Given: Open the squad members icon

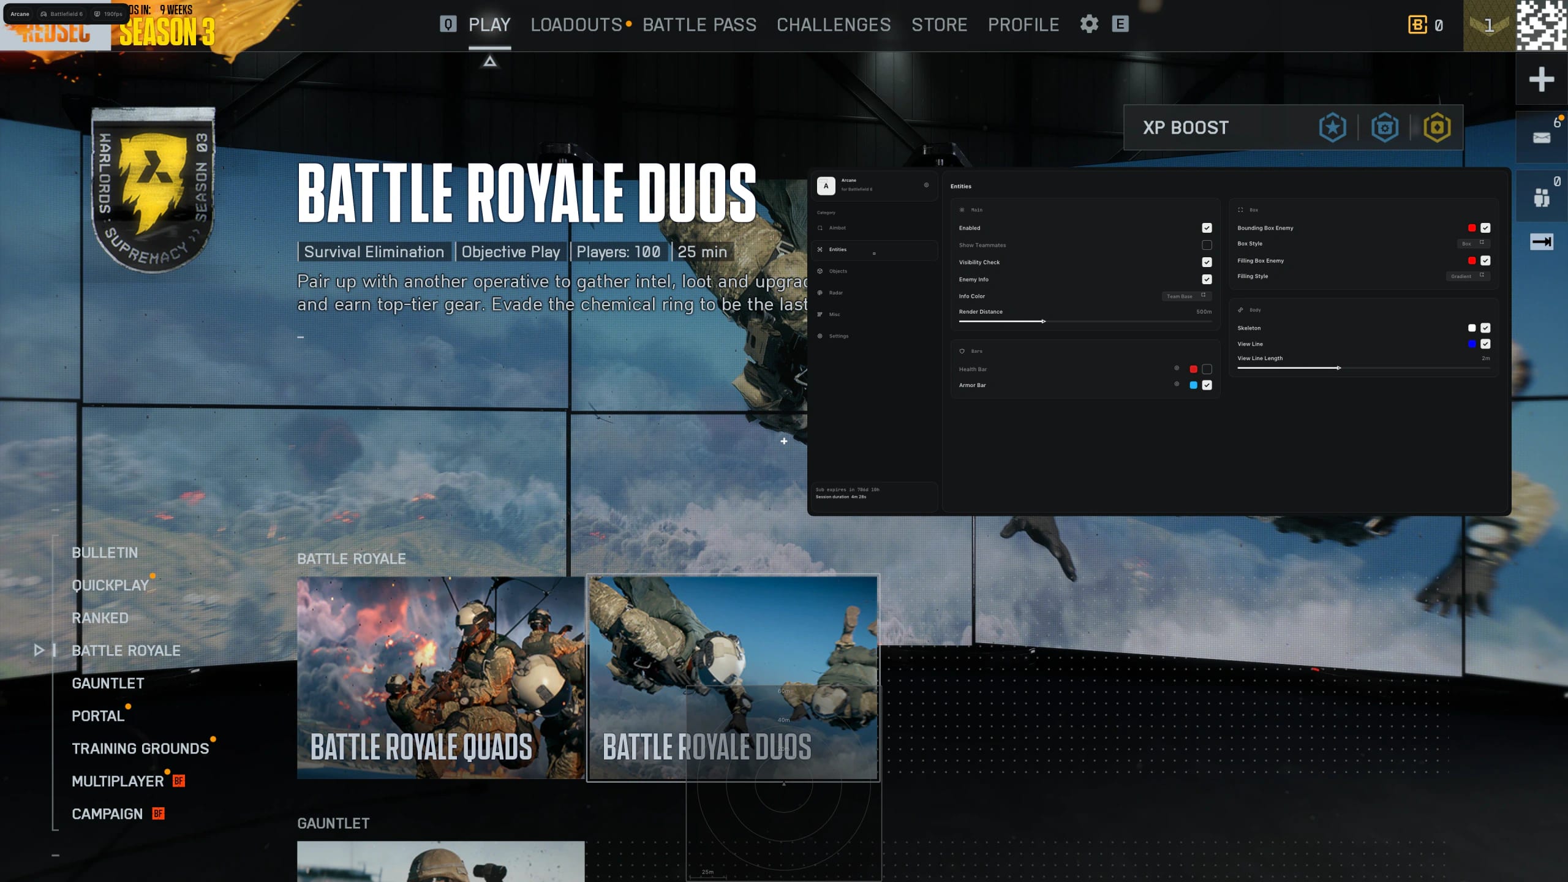Looking at the screenshot, I should pyautogui.click(x=1541, y=198).
